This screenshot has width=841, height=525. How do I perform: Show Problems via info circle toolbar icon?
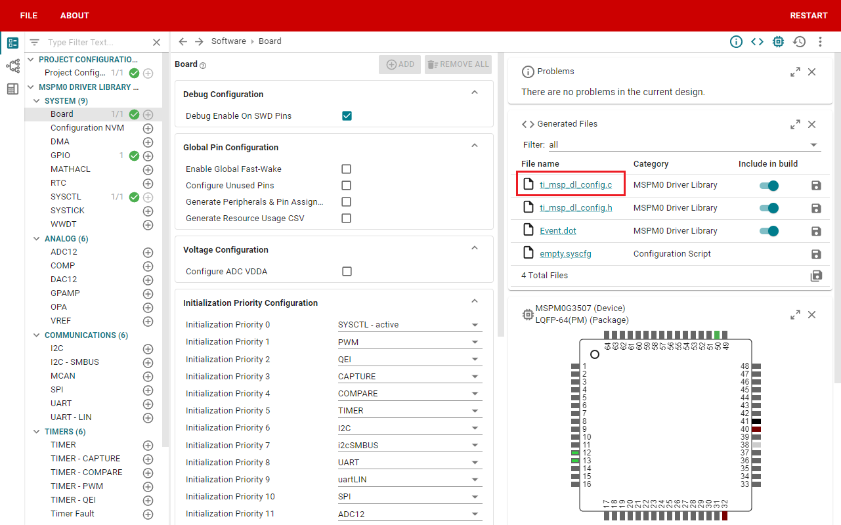click(x=736, y=41)
